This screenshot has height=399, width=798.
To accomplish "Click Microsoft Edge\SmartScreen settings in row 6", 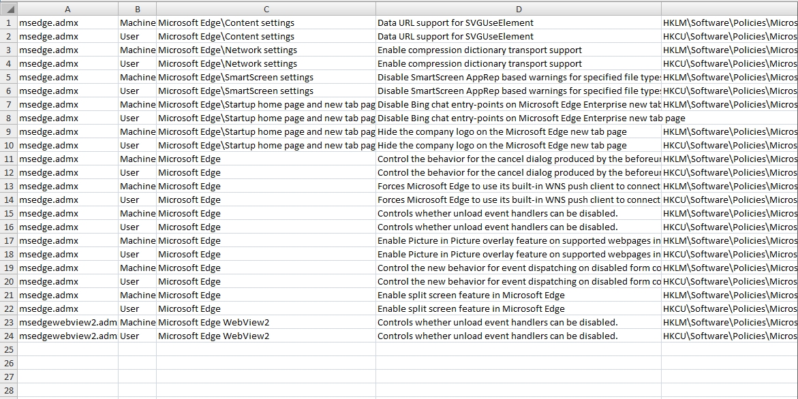I will click(266, 91).
